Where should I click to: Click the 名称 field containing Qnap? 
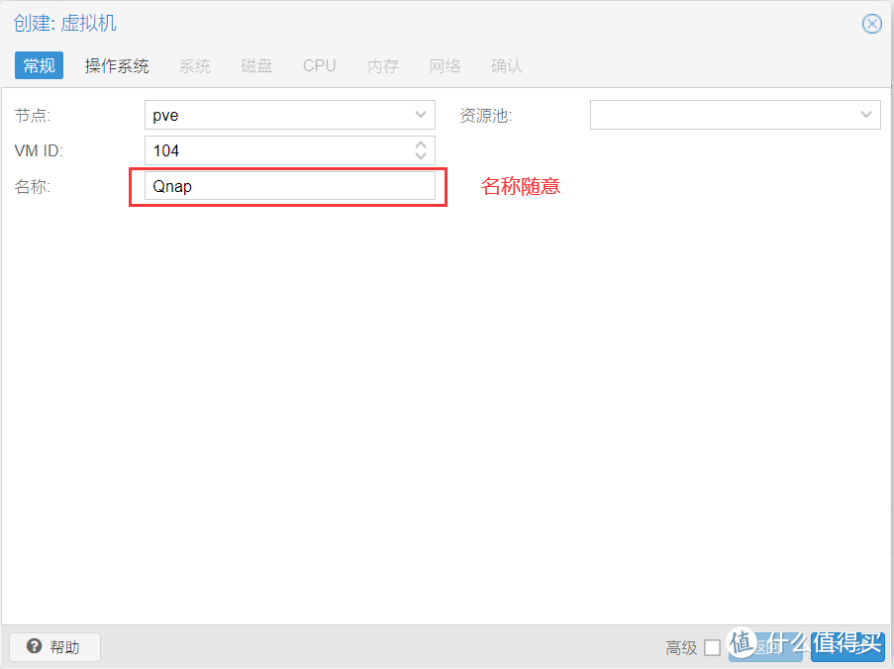coord(287,186)
